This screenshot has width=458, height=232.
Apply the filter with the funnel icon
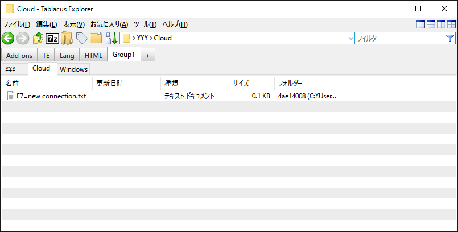(450, 38)
